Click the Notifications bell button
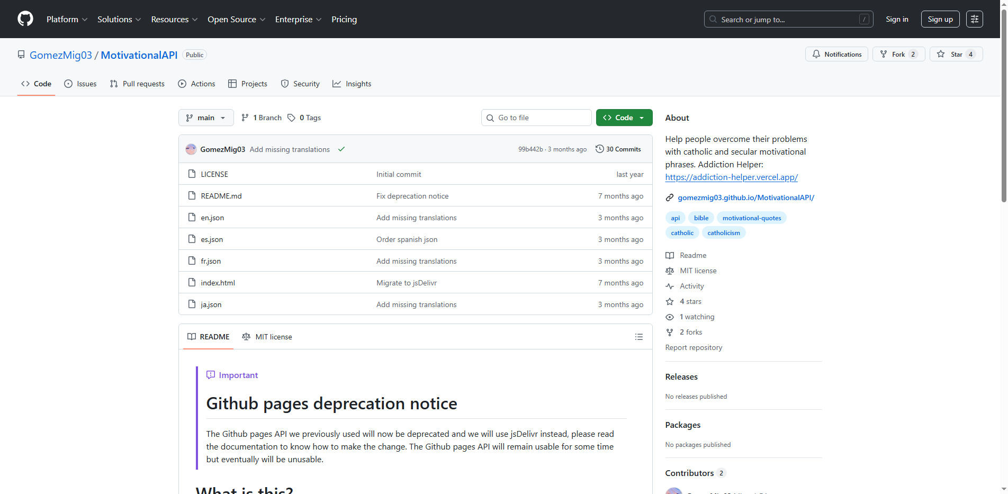Image resolution: width=1008 pixels, height=494 pixels. coord(836,54)
